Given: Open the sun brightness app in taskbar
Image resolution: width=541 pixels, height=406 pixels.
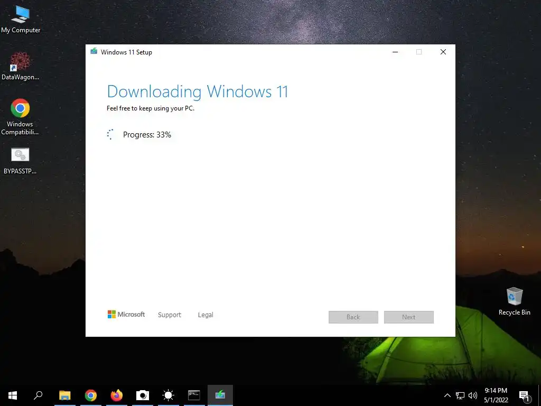Looking at the screenshot, I should (169, 395).
